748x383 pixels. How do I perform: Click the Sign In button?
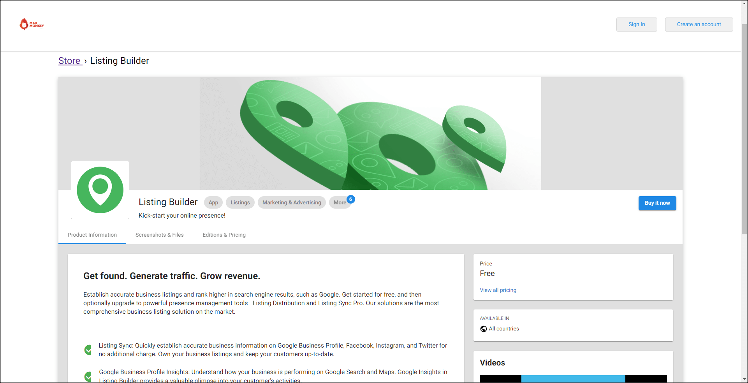637,25
